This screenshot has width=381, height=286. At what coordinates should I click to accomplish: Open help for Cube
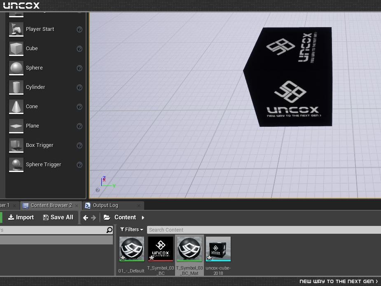pos(79,49)
